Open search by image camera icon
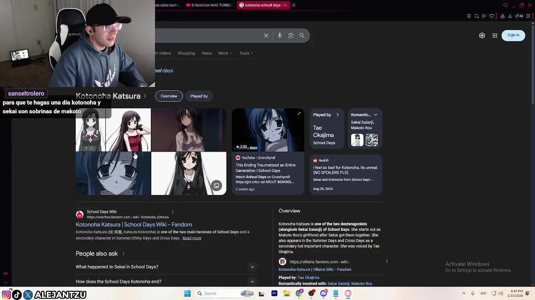Screen dimensions: 535x300 [x=291, y=35]
